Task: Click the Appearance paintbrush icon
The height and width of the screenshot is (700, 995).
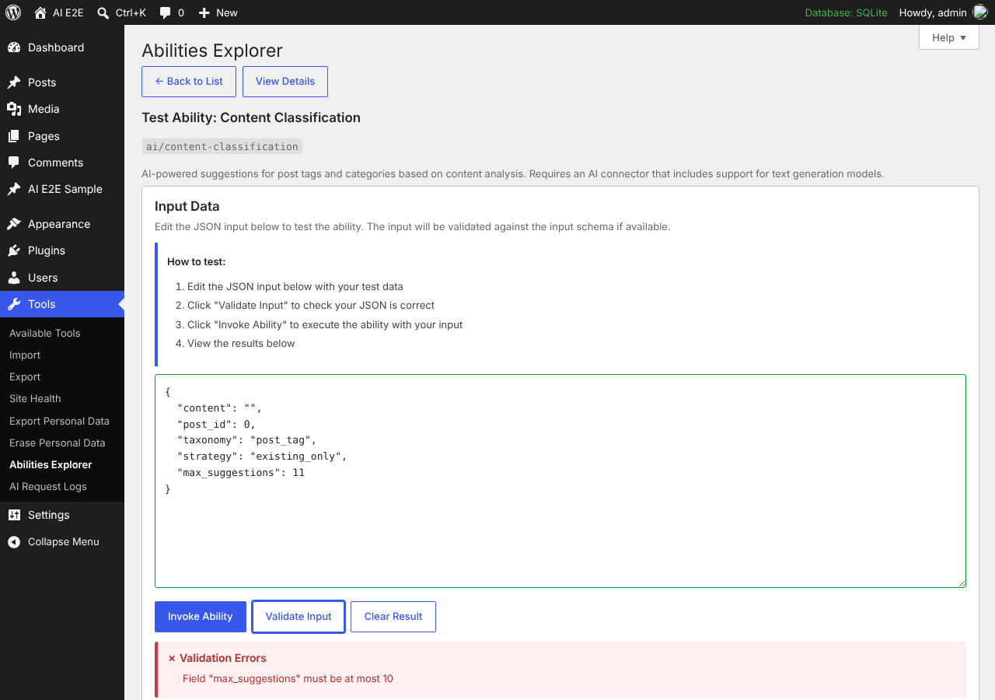Action: (x=14, y=224)
